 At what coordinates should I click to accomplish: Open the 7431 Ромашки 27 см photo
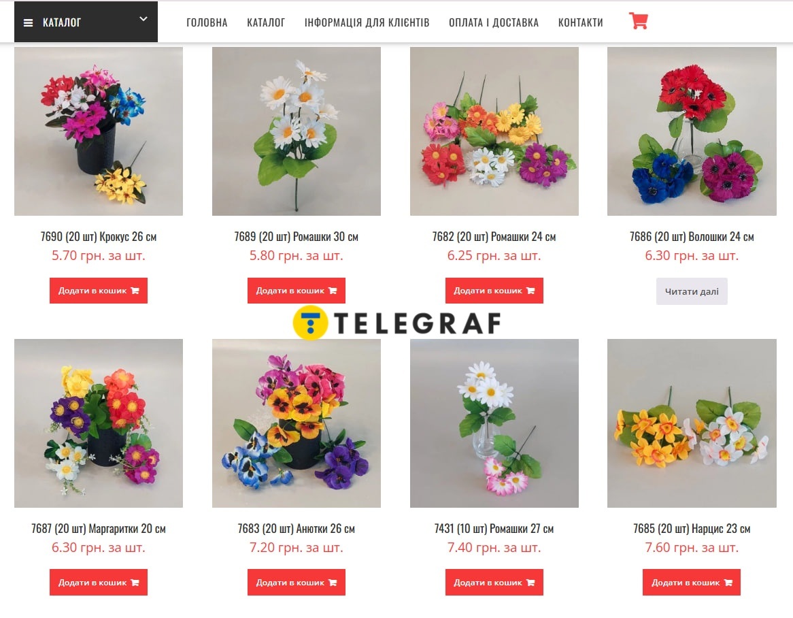point(494,423)
